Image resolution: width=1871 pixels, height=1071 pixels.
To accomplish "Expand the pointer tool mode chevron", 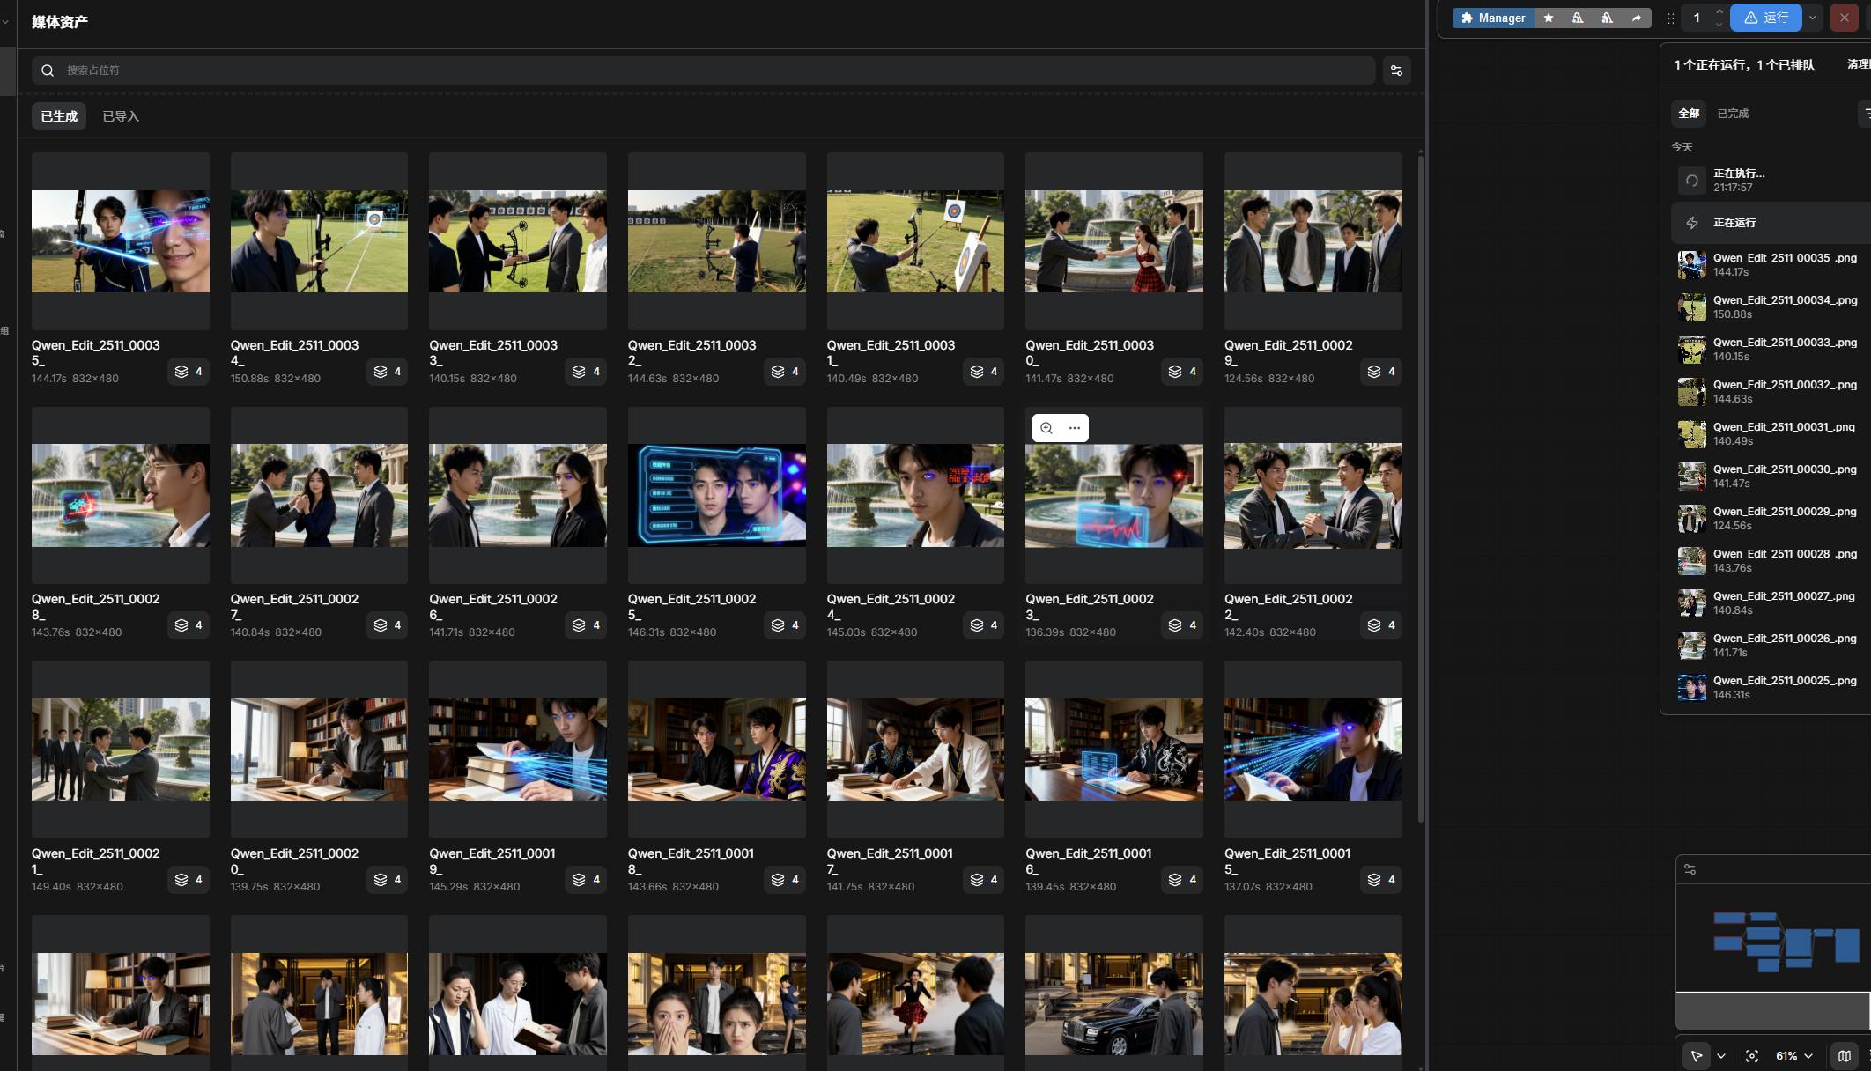I will point(1721,1056).
